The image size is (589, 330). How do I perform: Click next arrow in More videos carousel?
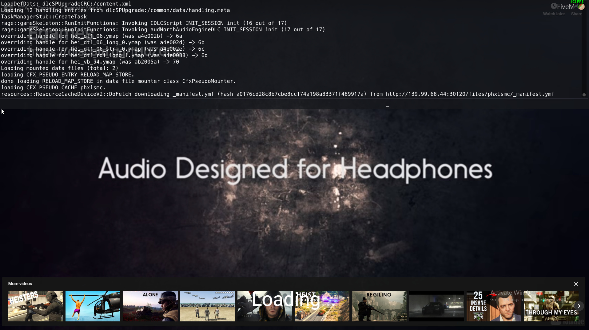click(579, 306)
